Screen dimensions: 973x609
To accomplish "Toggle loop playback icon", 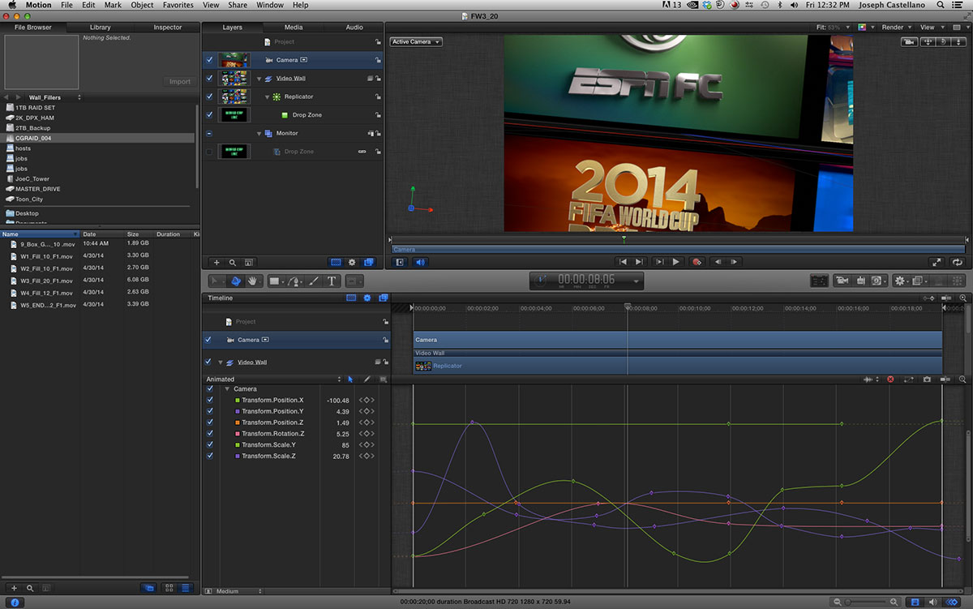I will [958, 262].
